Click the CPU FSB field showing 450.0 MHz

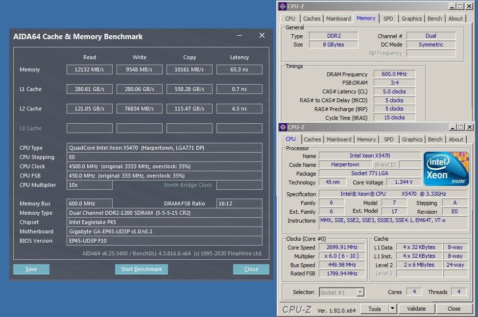point(165,176)
